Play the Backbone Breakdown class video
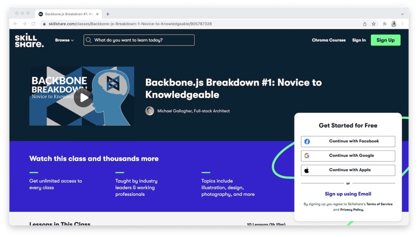 pos(83,98)
